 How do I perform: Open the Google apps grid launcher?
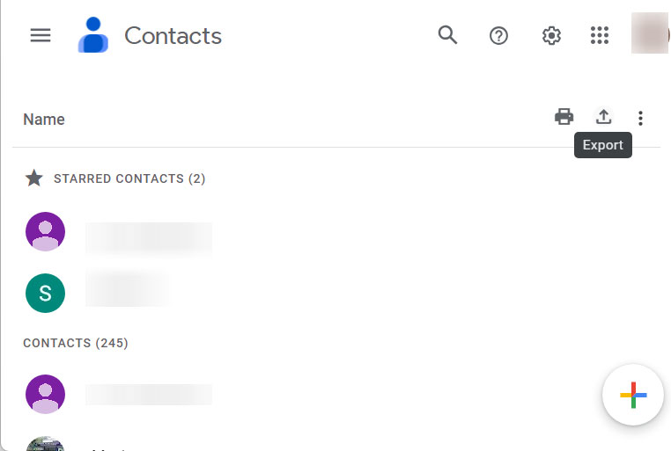tap(600, 35)
